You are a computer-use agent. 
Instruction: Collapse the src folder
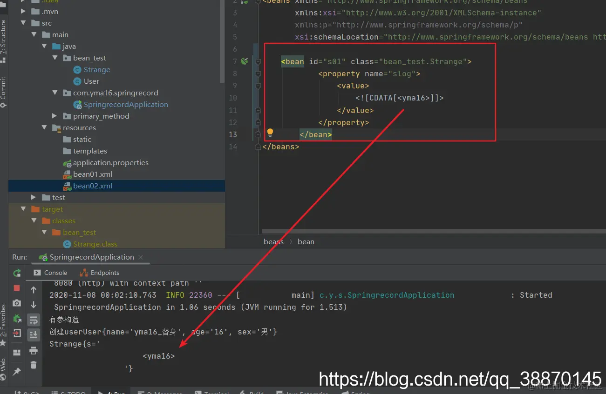(23, 23)
